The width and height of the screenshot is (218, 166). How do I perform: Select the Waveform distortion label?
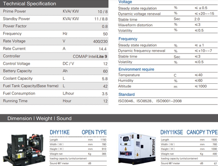click(x=135, y=25)
